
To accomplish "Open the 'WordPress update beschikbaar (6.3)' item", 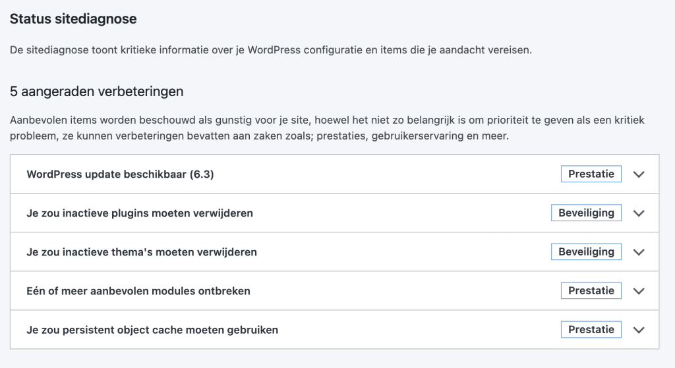I will click(x=120, y=174).
